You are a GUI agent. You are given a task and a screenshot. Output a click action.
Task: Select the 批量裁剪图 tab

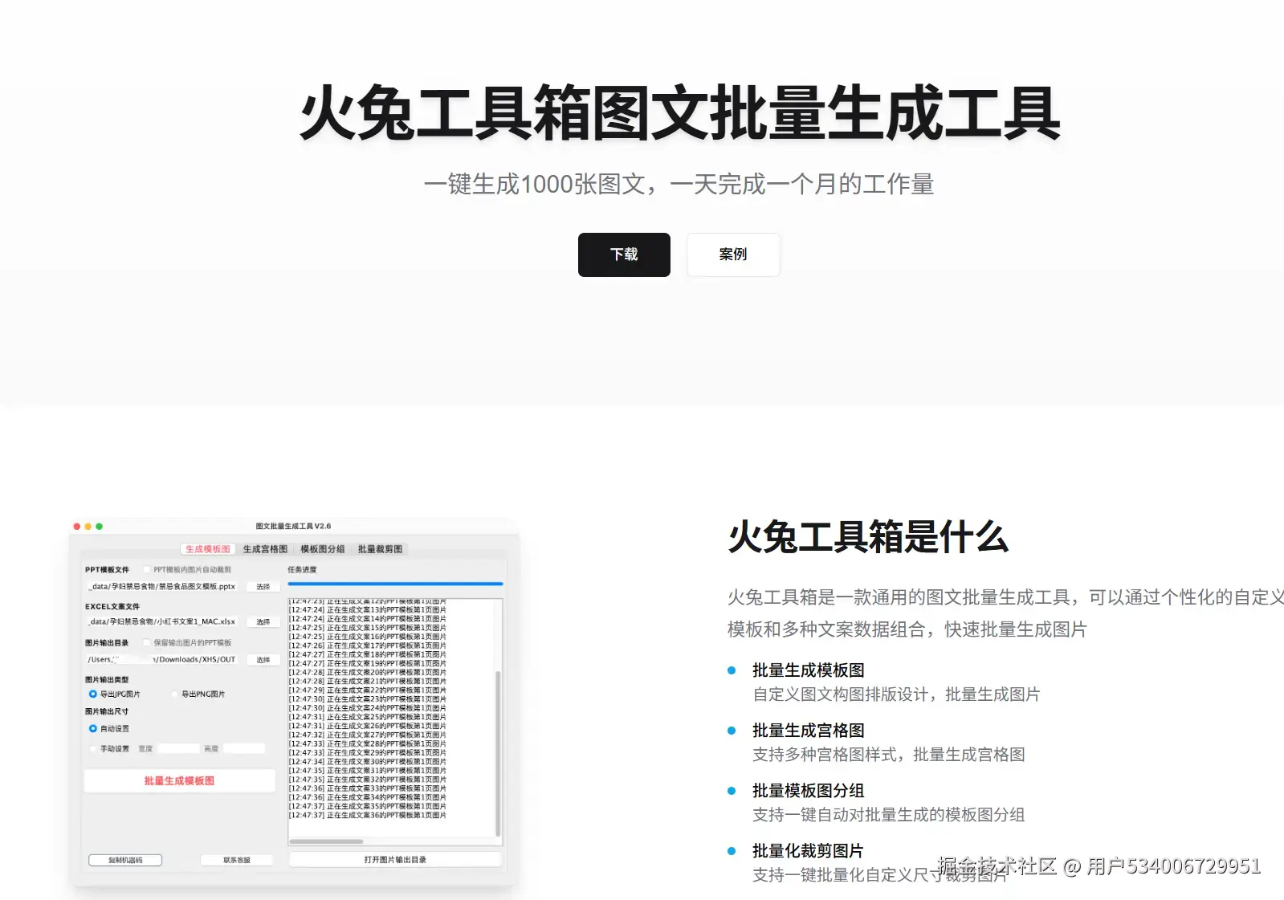(x=381, y=549)
